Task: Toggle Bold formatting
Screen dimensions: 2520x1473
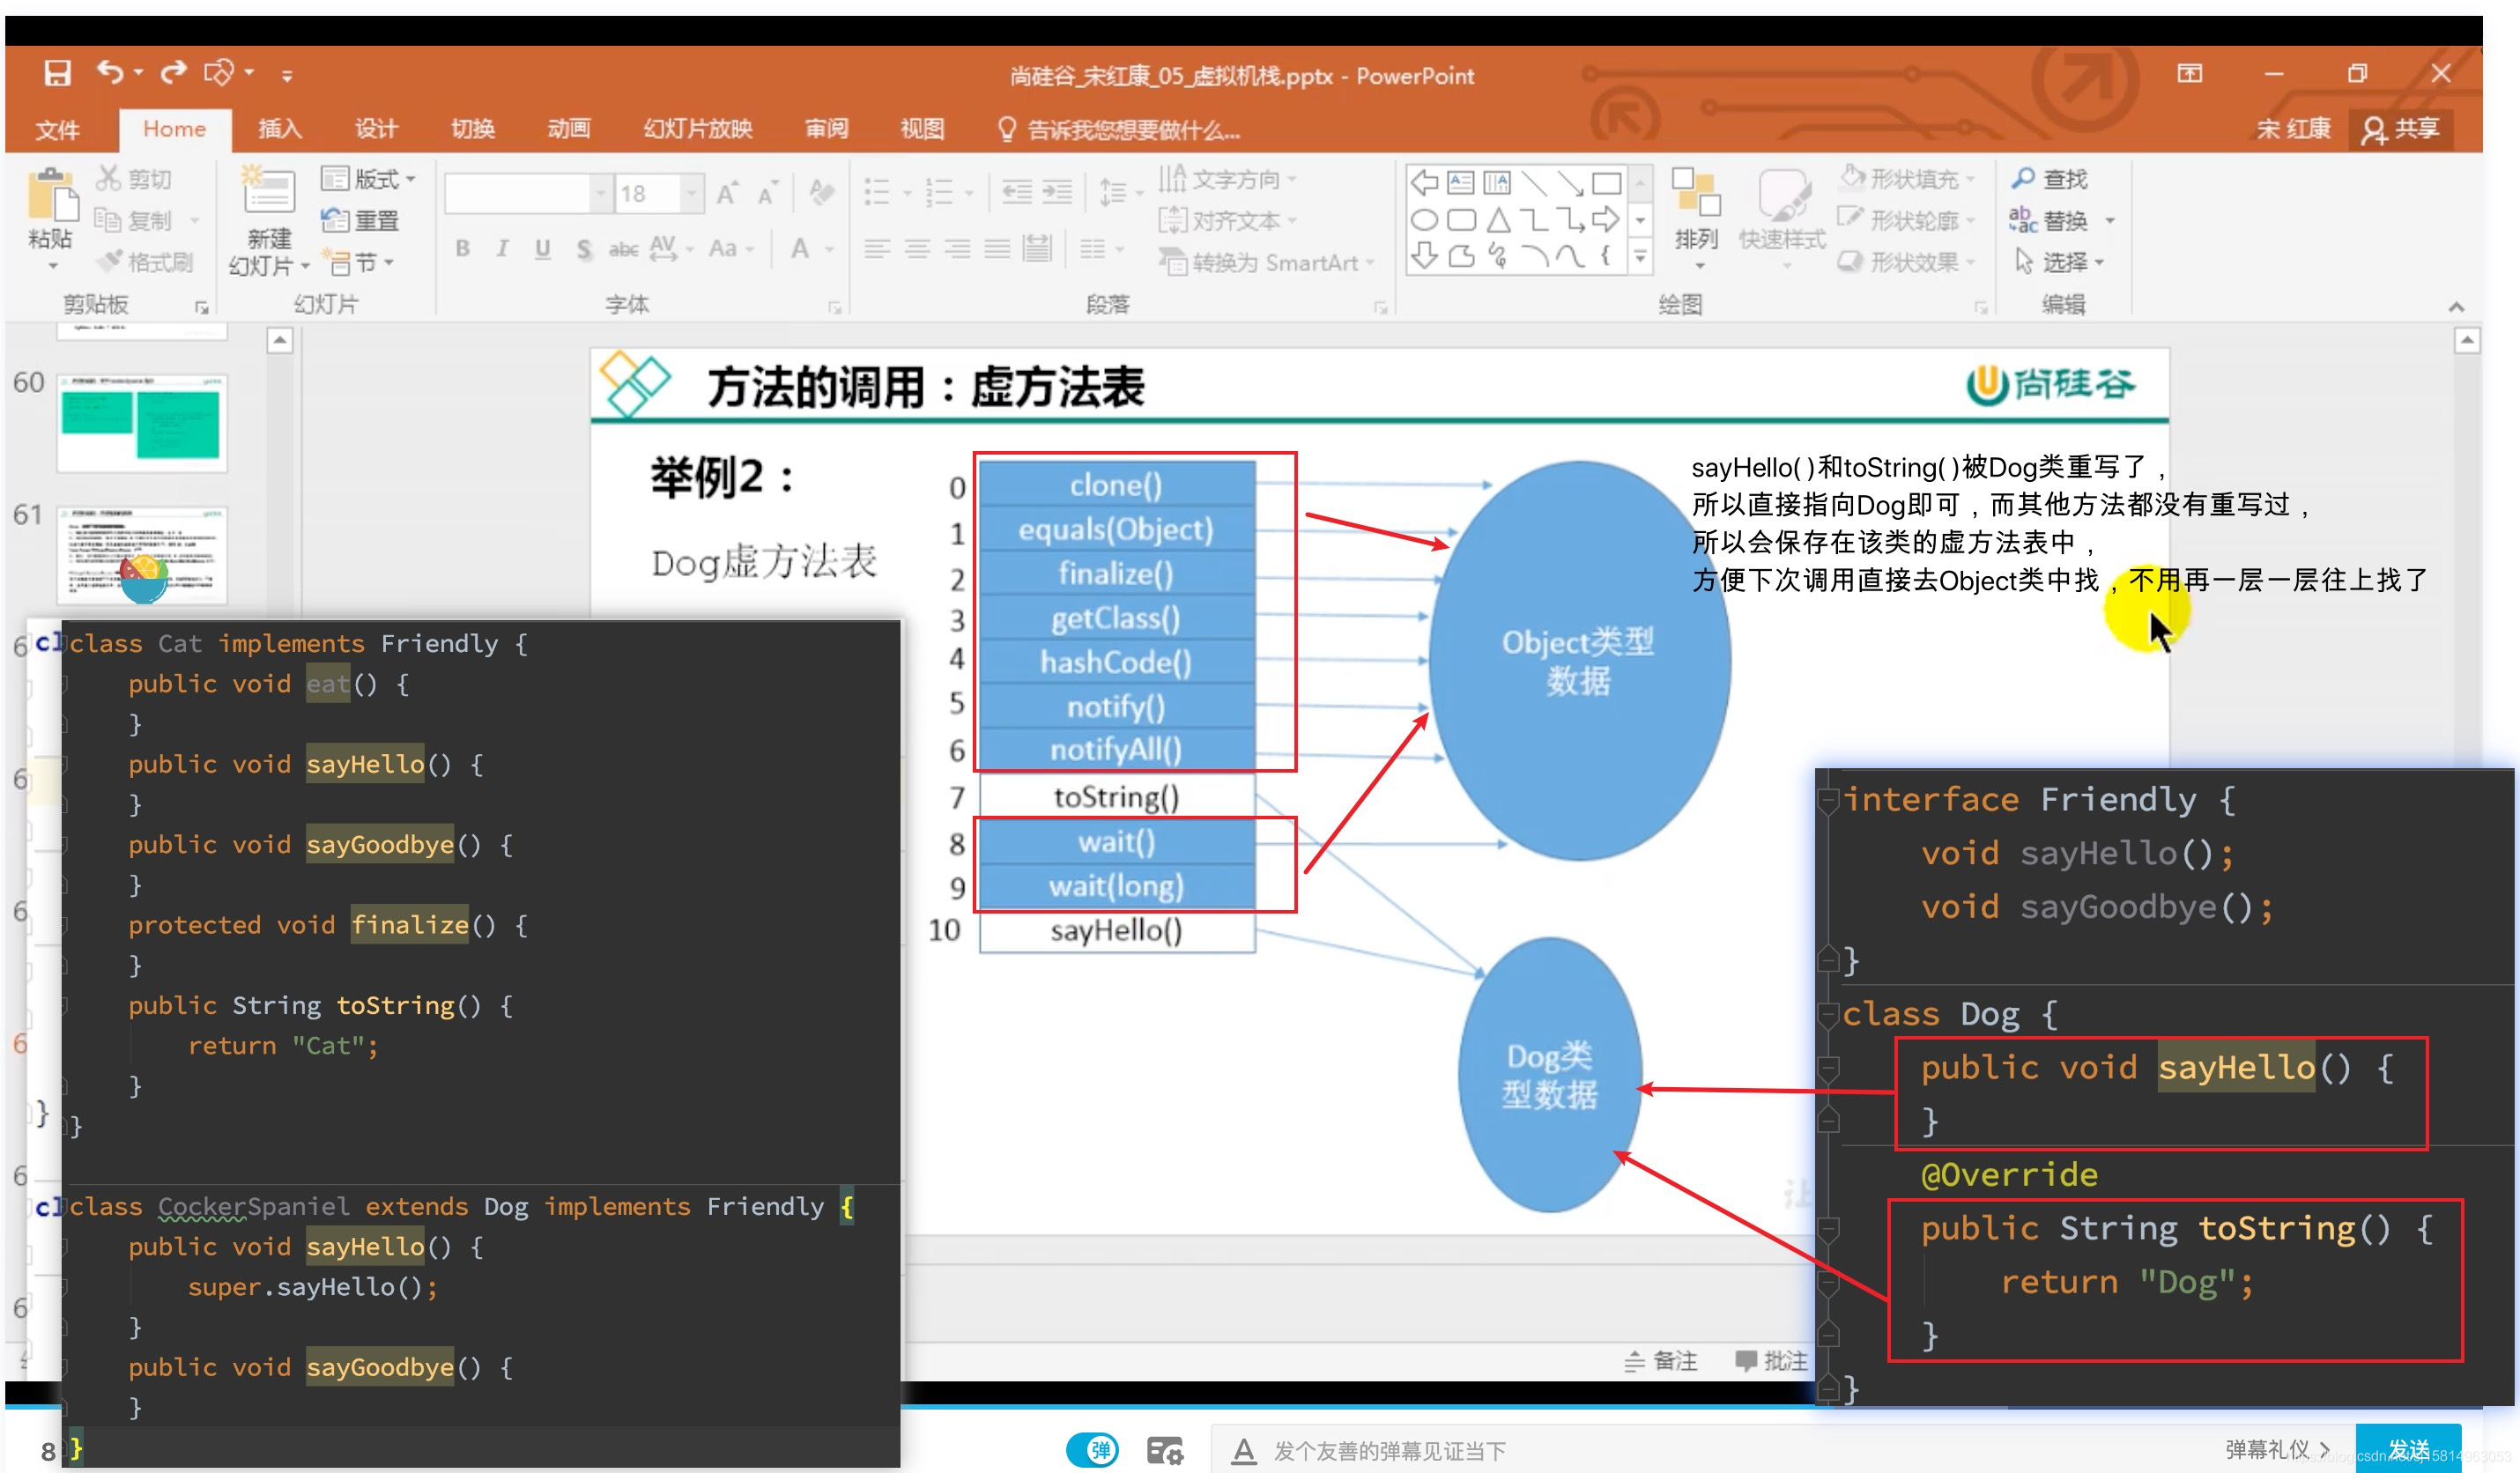Action: tap(462, 248)
